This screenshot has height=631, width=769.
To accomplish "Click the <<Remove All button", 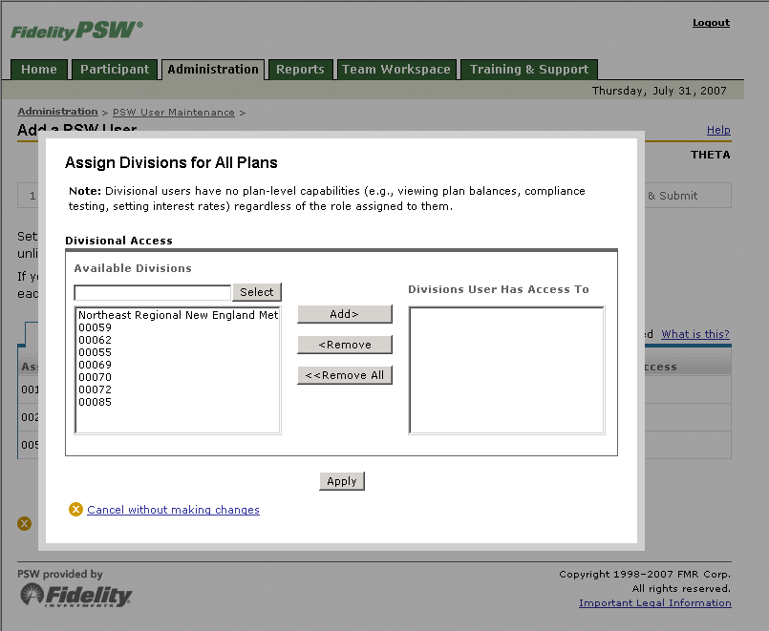I will coord(344,375).
